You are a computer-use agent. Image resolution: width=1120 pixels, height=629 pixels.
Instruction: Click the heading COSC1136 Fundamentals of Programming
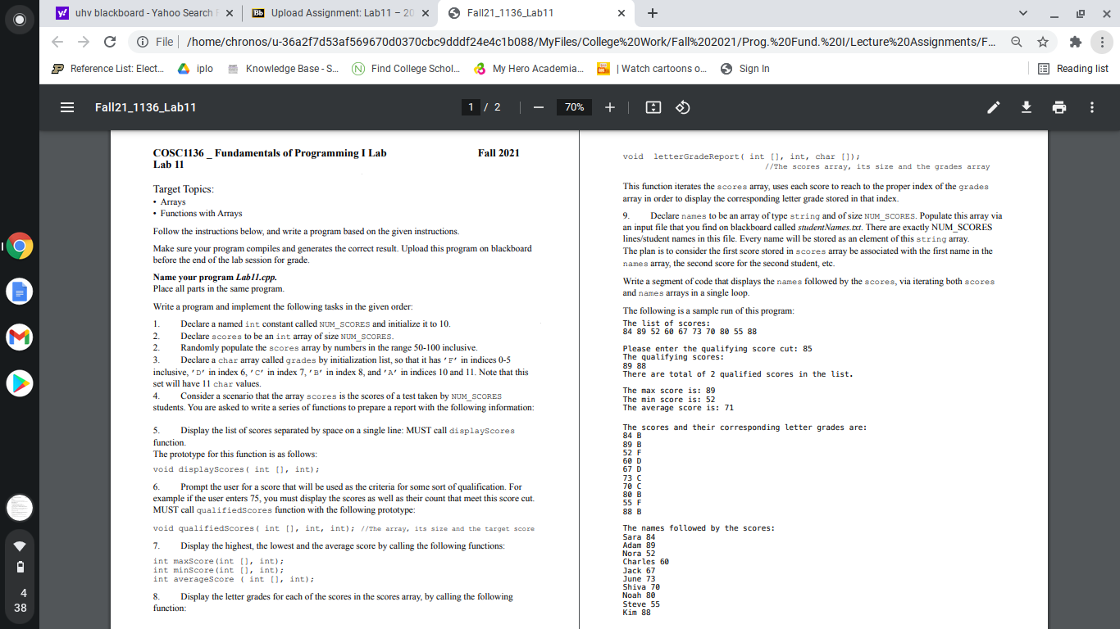tap(270, 153)
